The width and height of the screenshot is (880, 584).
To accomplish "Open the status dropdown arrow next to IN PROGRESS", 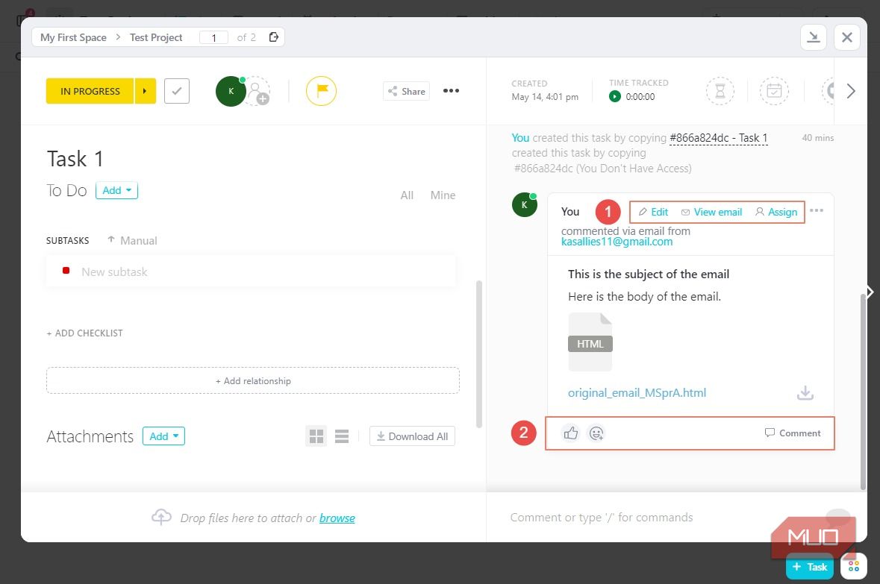I will (x=145, y=91).
